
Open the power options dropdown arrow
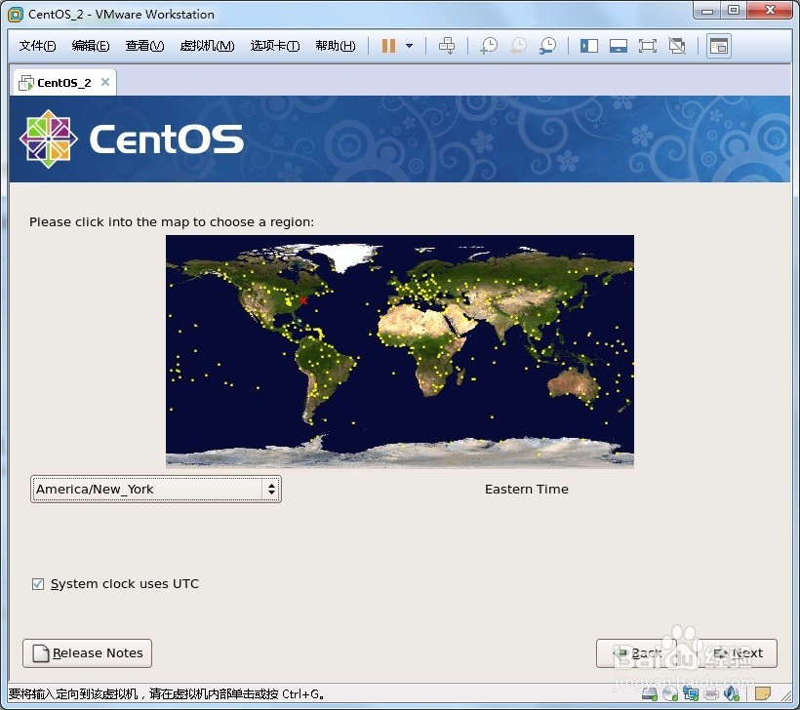409,46
